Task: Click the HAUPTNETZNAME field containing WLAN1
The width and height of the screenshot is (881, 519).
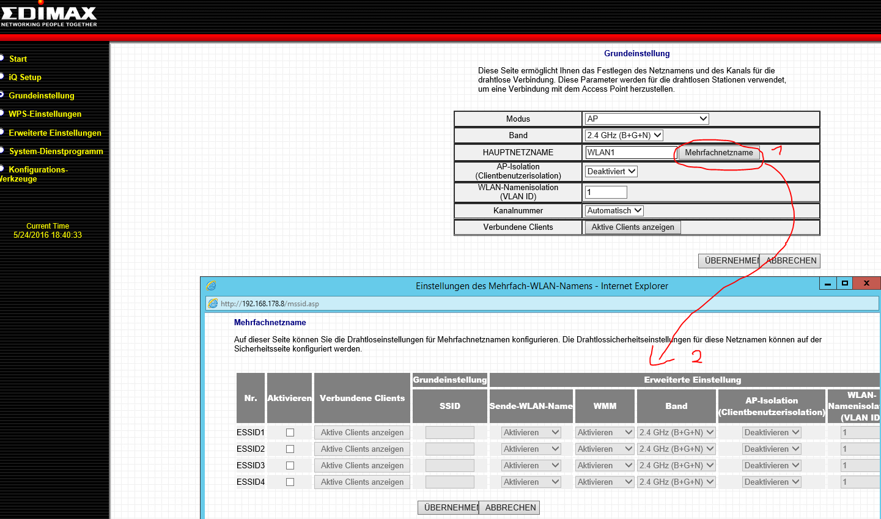Action: tap(630, 152)
